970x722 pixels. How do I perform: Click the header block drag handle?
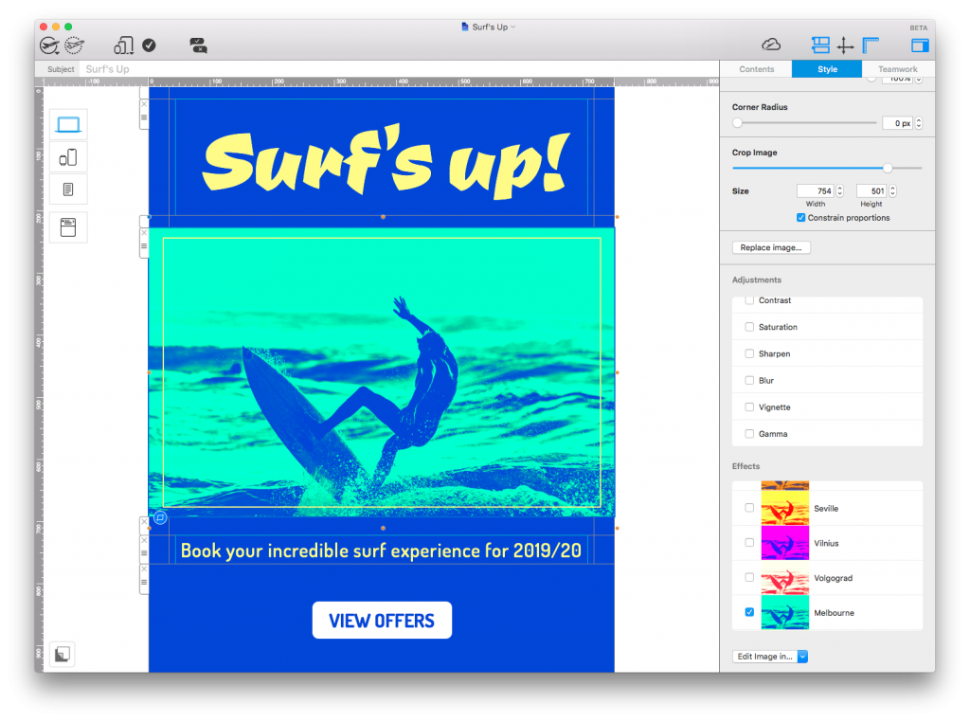pyautogui.click(x=144, y=117)
